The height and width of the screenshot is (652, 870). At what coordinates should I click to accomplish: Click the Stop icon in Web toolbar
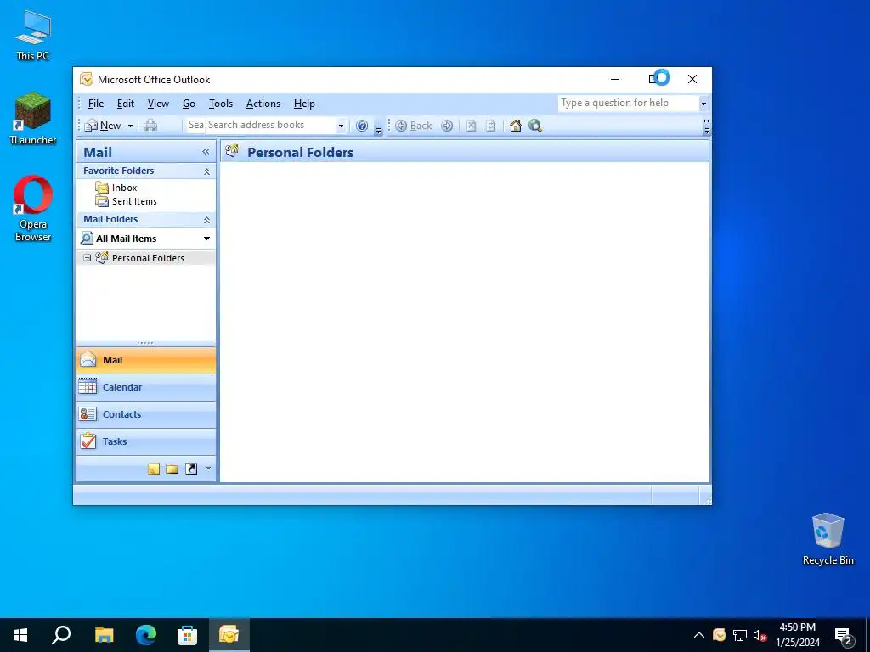[x=471, y=126]
